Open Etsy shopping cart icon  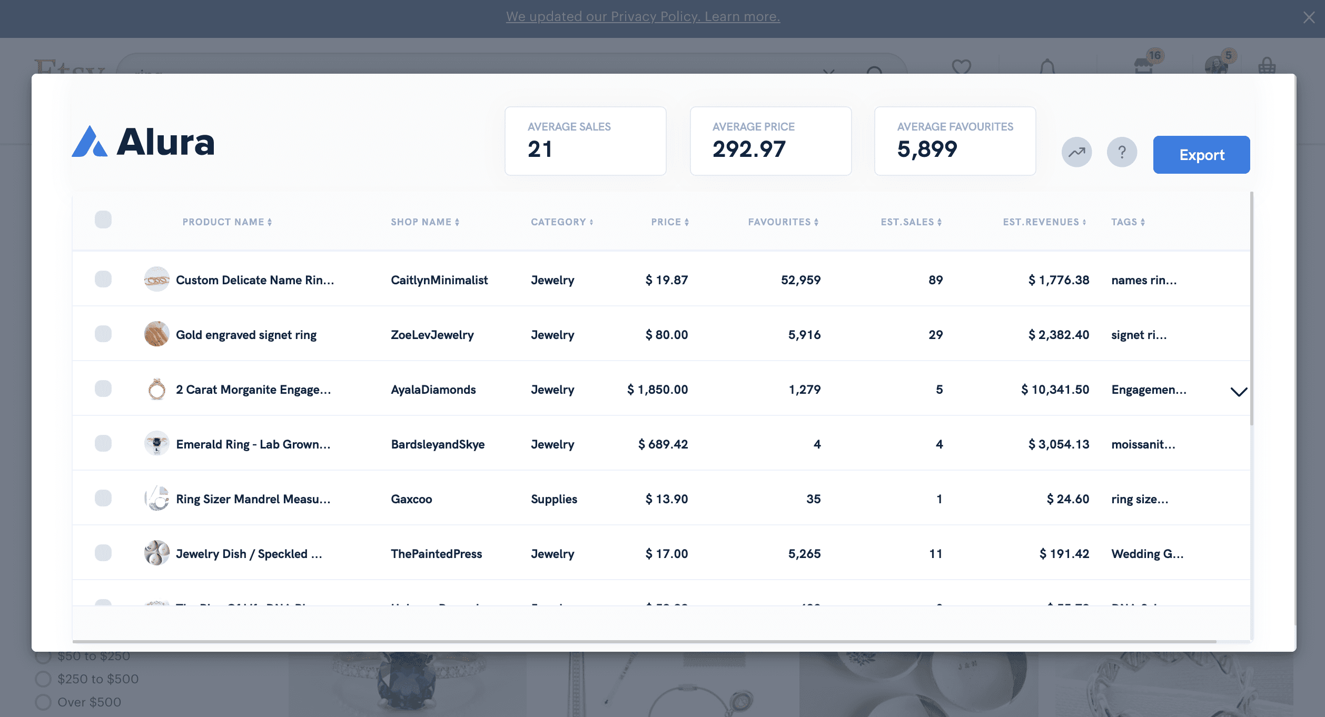pos(1267,66)
